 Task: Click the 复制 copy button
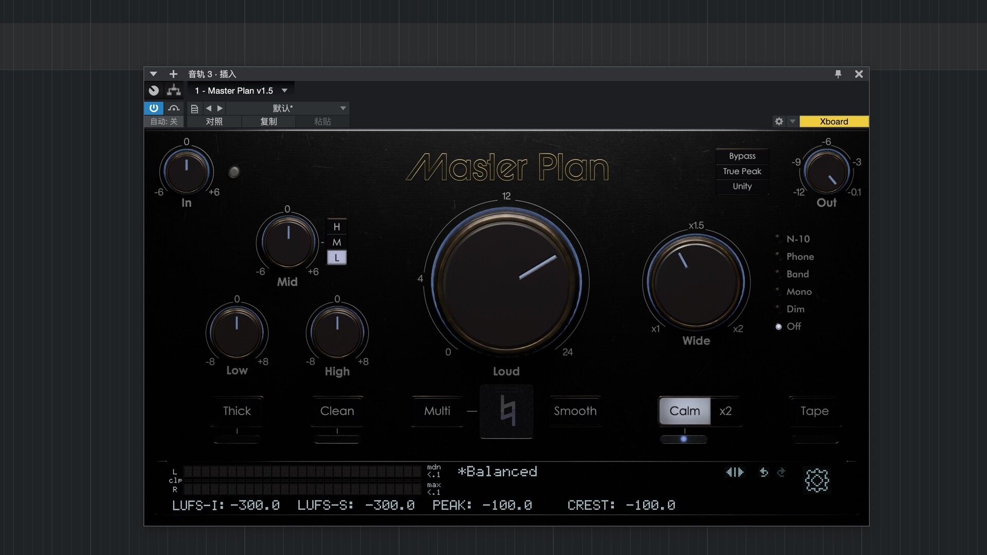pyautogui.click(x=268, y=121)
